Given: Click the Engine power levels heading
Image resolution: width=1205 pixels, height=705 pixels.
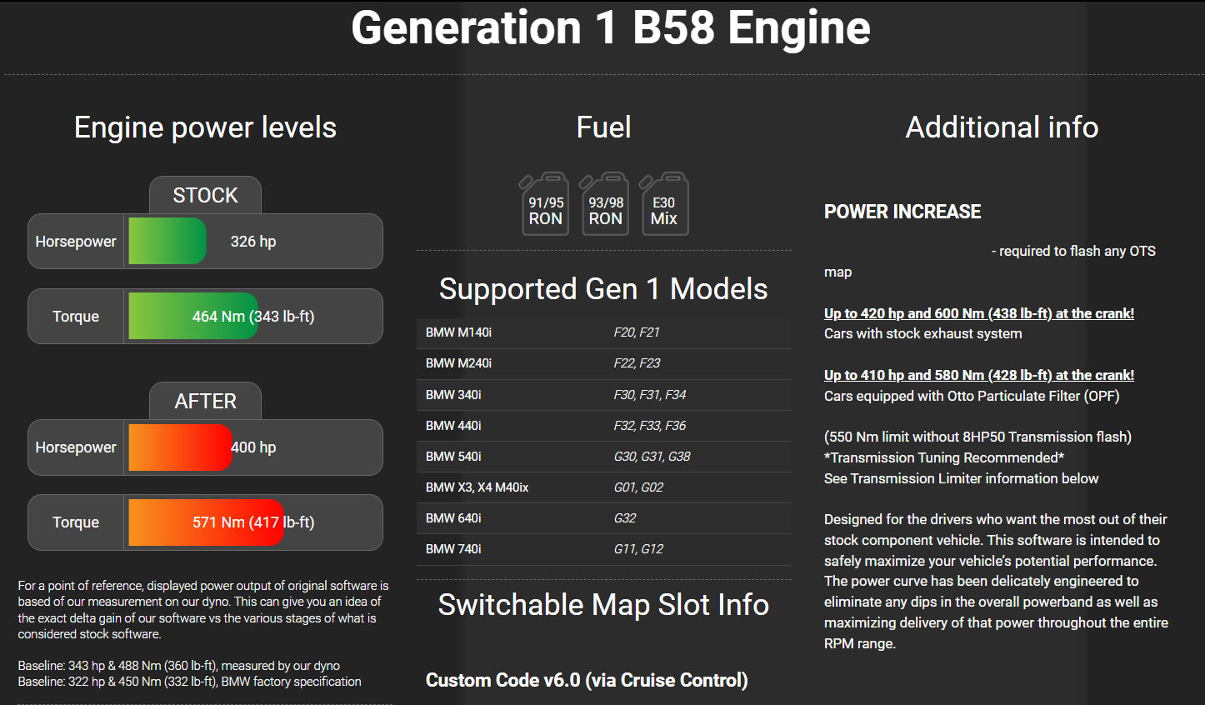Looking at the screenshot, I should pos(205,127).
